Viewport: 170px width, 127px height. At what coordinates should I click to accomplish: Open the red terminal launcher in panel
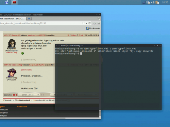coord(14,2)
